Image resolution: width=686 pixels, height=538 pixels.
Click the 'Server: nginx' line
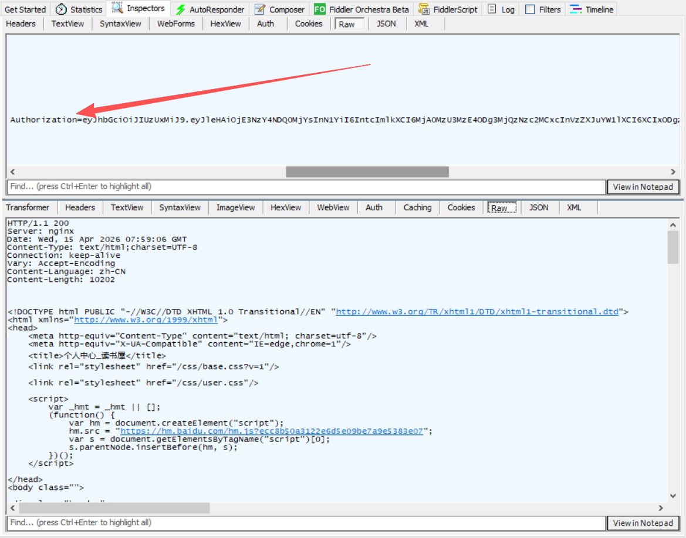point(40,231)
